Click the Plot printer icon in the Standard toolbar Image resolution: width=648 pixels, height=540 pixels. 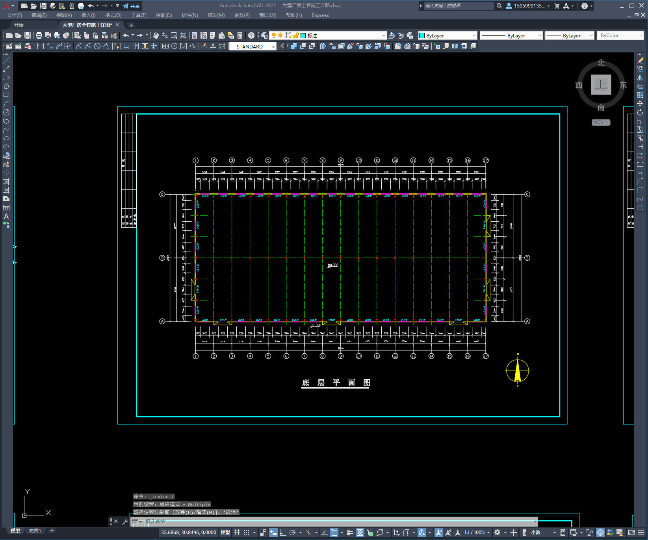[x=39, y=35]
